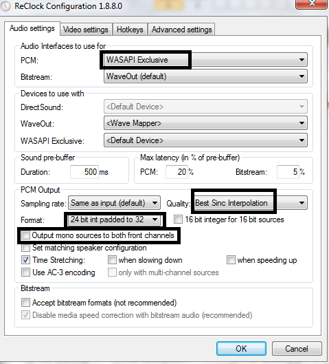Screen dimensions: 329x364
Task: Open the WASAPI Exclusive device dropdown
Action: [205, 140]
